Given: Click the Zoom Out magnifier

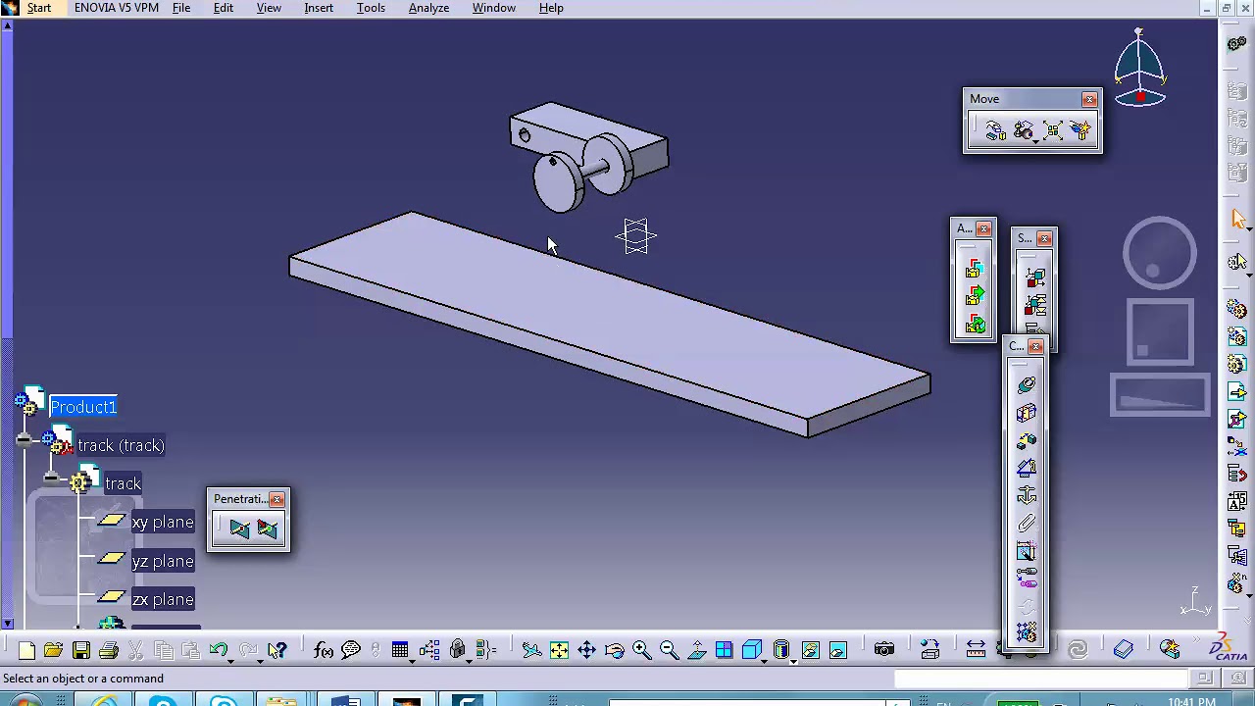Looking at the screenshot, I should (669, 650).
